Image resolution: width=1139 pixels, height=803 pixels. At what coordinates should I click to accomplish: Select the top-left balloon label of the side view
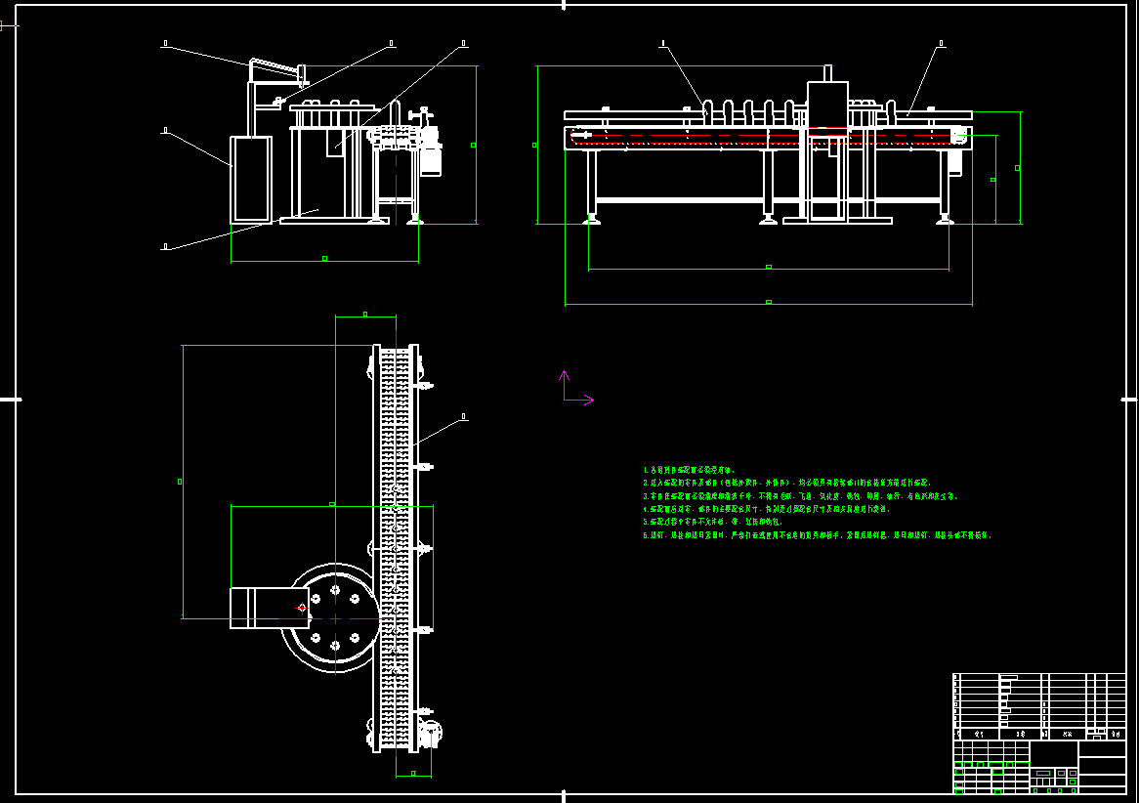point(165,44)
